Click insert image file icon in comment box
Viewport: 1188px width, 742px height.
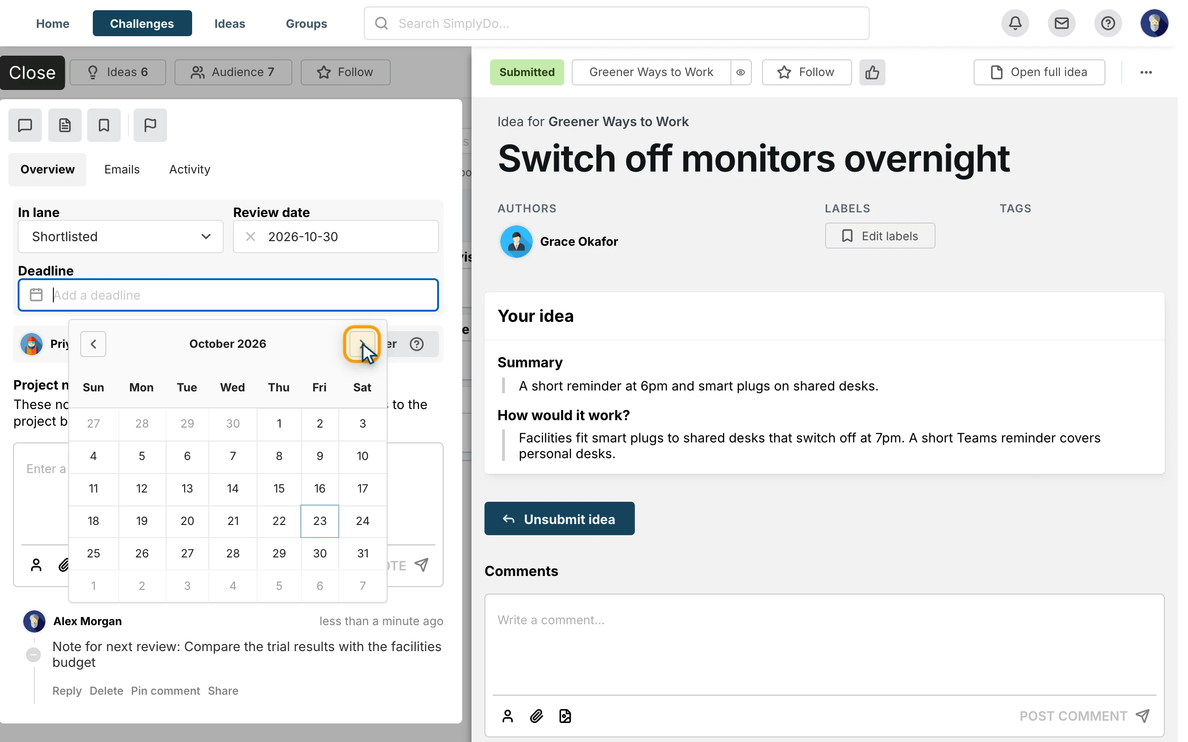tap(565, 716)
